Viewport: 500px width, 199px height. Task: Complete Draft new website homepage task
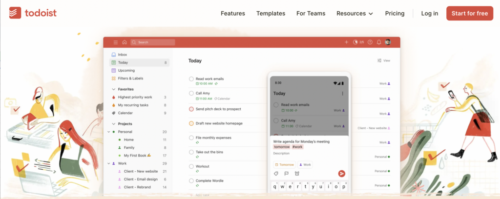191,123
